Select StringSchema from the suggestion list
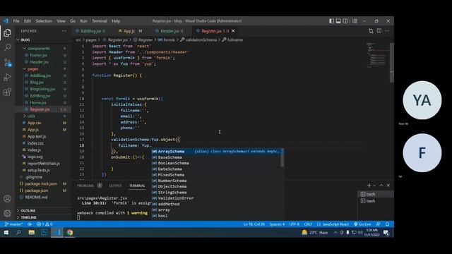This screenshot has height=254, width=452. point(216,193)
